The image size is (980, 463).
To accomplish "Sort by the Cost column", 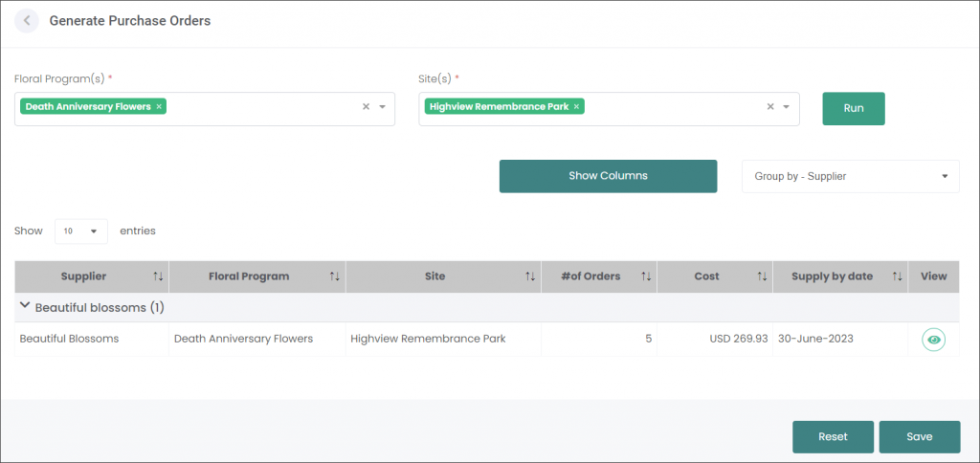I will pos(763,276).
